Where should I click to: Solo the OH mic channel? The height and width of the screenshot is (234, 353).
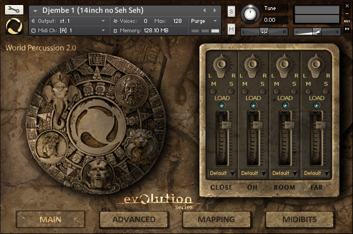pos(262,91)
